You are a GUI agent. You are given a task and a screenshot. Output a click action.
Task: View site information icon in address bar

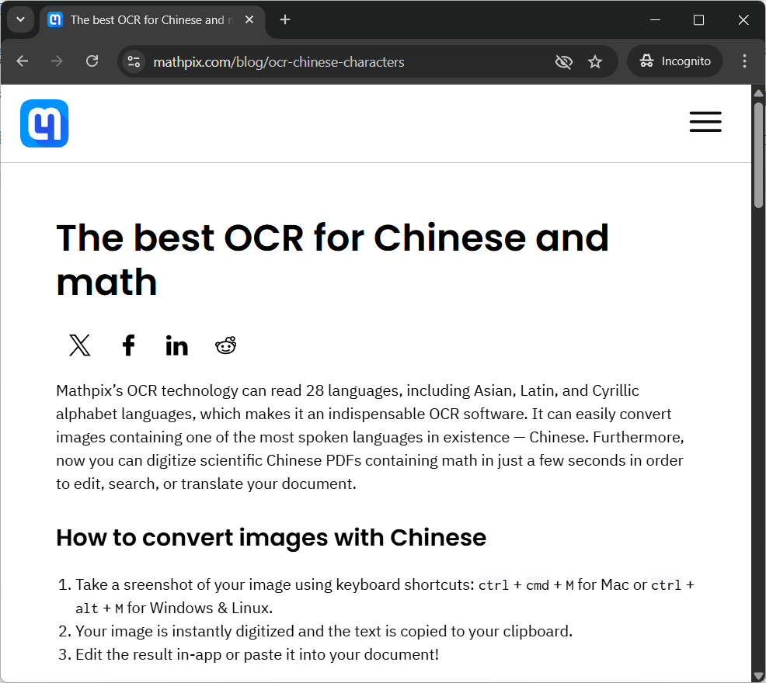[x=134, y=61]
